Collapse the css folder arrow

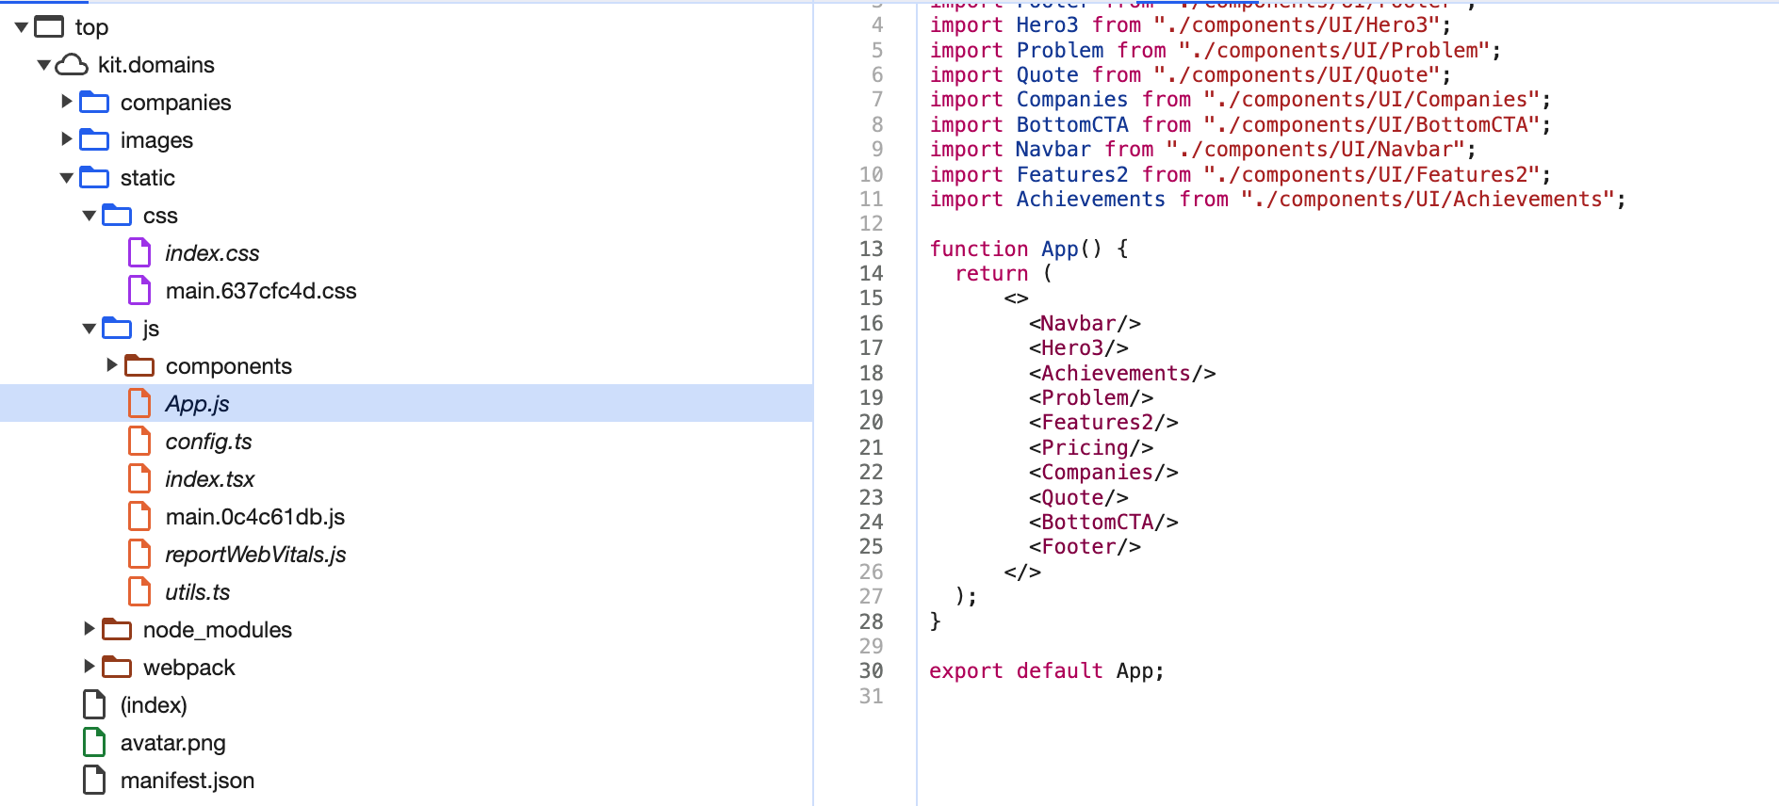pos(90,216)
